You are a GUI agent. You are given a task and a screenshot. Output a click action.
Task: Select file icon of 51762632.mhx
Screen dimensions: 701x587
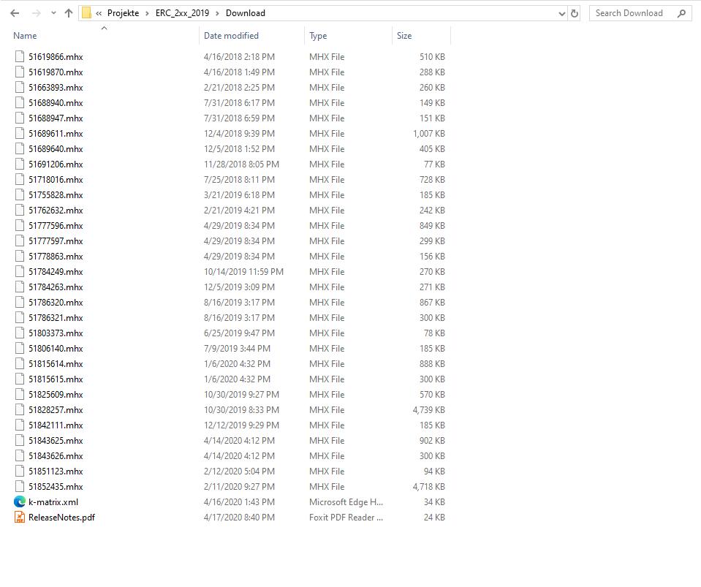click(19, 210)
